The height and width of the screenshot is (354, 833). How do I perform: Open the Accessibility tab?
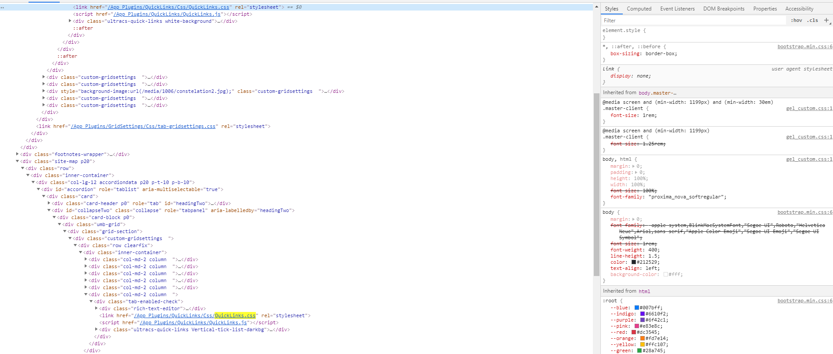click(x=799, y=9)
